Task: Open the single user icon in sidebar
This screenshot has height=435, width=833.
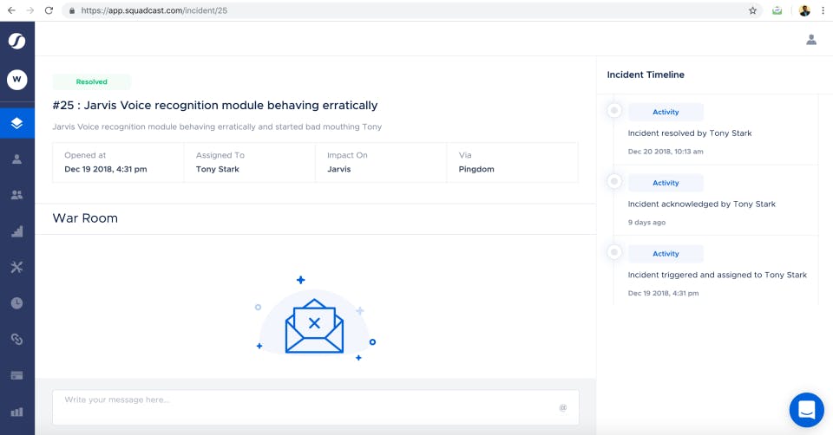Action: (x=17, y=159)
